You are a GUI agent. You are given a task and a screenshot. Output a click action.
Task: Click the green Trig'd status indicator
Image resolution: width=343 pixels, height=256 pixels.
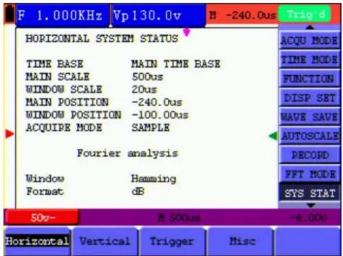pos(305,14)
